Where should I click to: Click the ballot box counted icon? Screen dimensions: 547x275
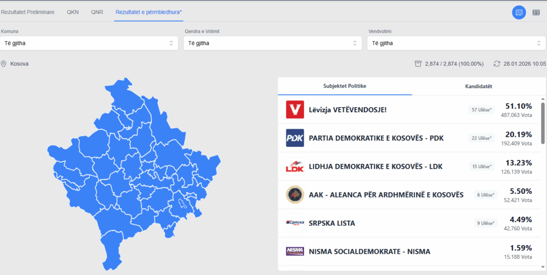tap(418, 64)
